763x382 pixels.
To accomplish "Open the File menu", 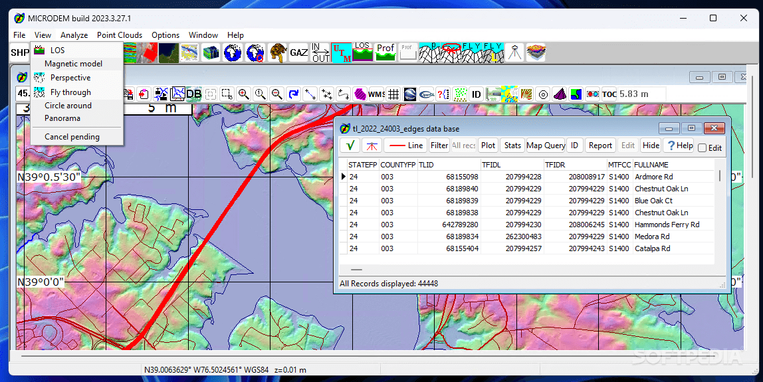I will 19,35.
